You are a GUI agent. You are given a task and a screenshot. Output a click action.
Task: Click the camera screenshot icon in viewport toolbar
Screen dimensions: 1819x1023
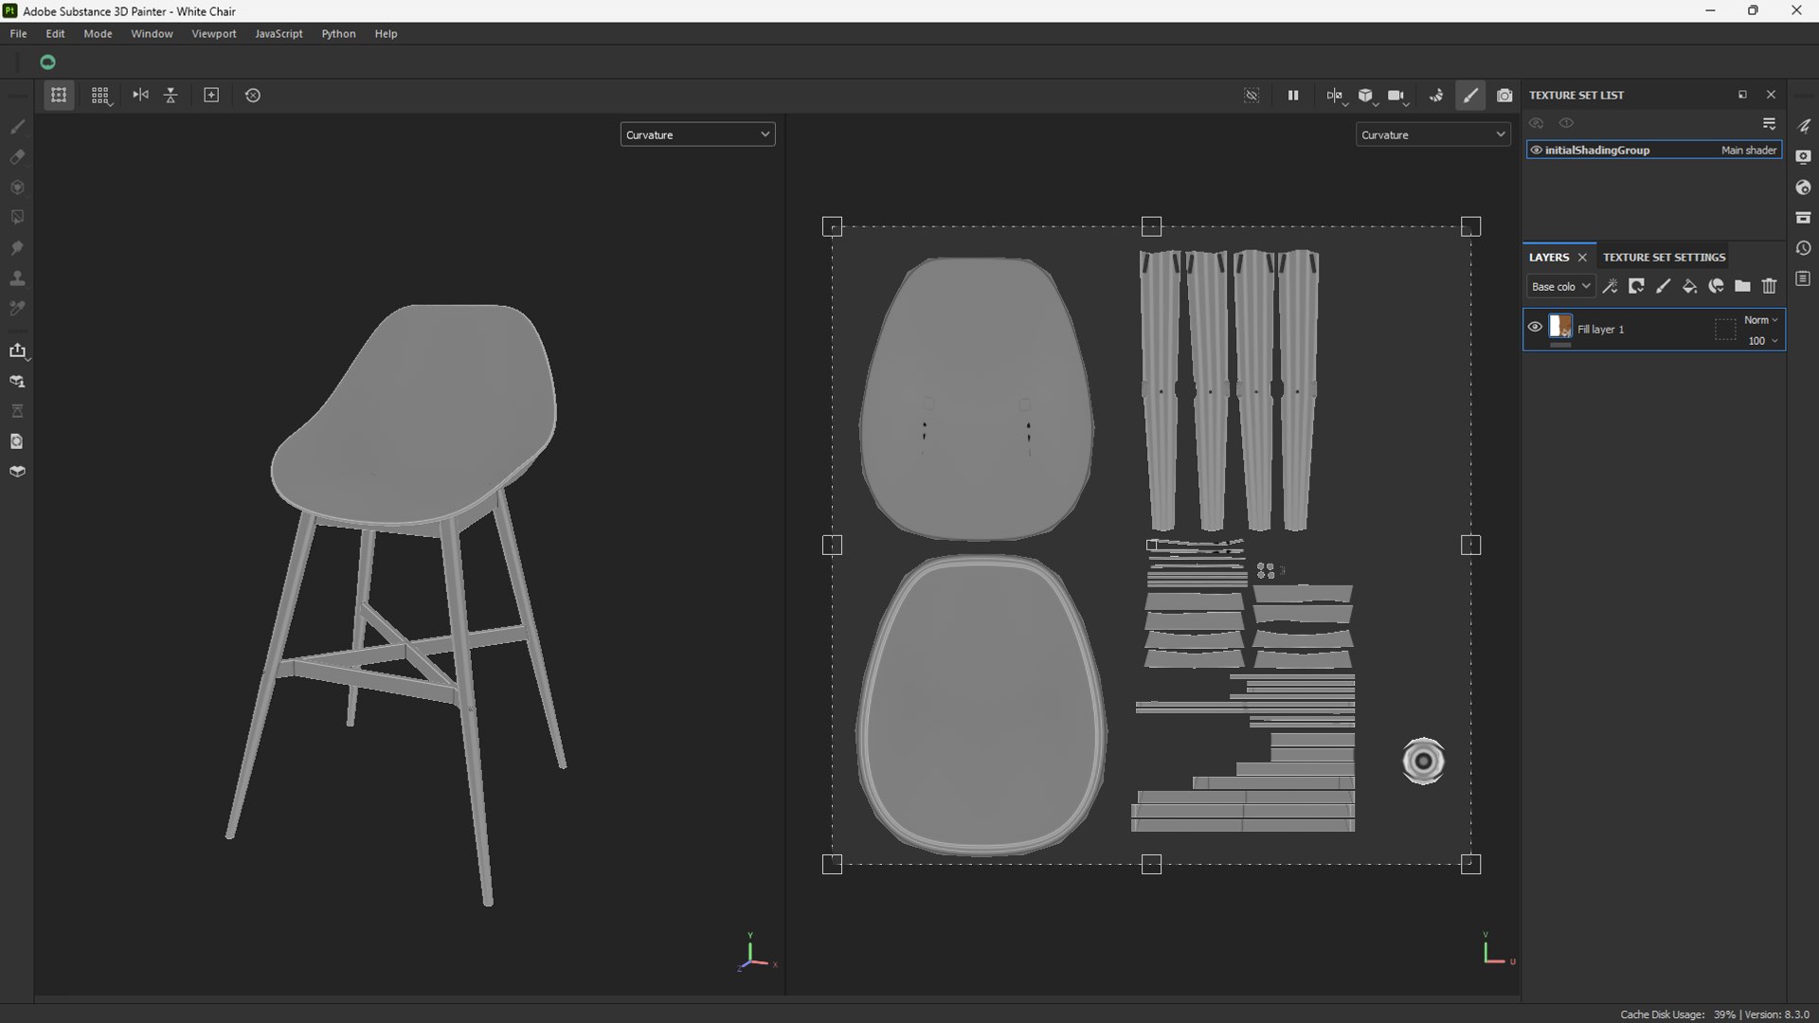[x=1504, y=95]
